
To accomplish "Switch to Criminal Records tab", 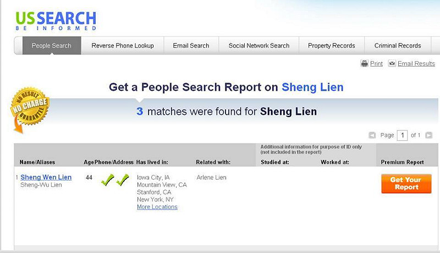I will pos(398,46).
